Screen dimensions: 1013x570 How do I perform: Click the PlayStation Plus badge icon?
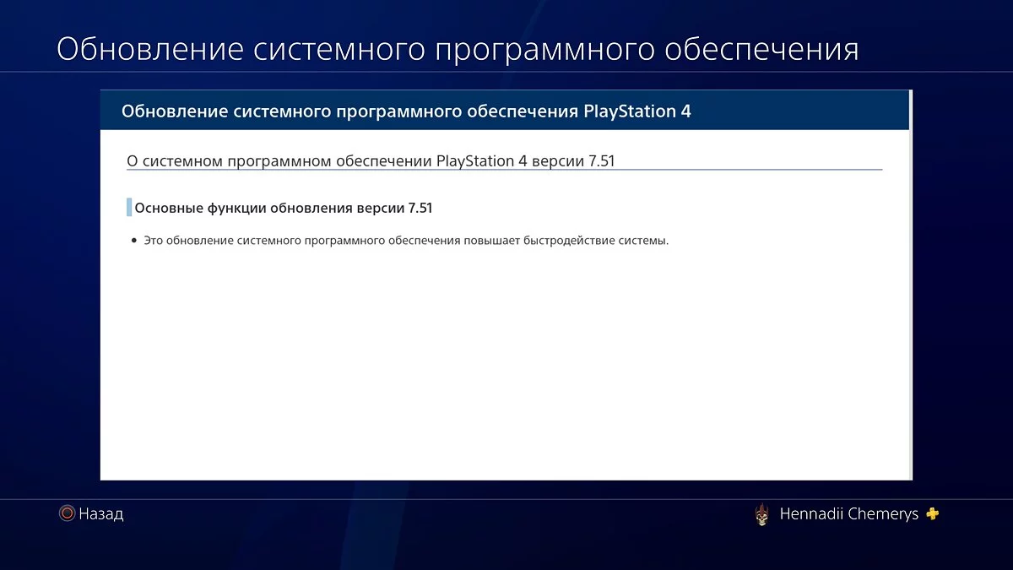pyautogui.click(x=932, y=513)
